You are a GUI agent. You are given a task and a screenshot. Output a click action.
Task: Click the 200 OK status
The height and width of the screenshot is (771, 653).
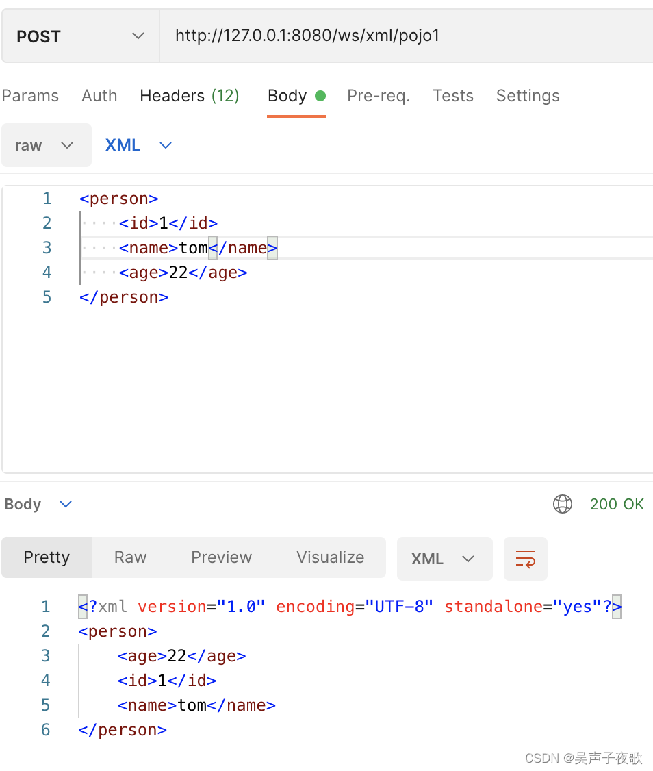pos(617,504)
